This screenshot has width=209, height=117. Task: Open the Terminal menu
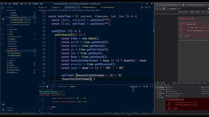tap(35, 4)
